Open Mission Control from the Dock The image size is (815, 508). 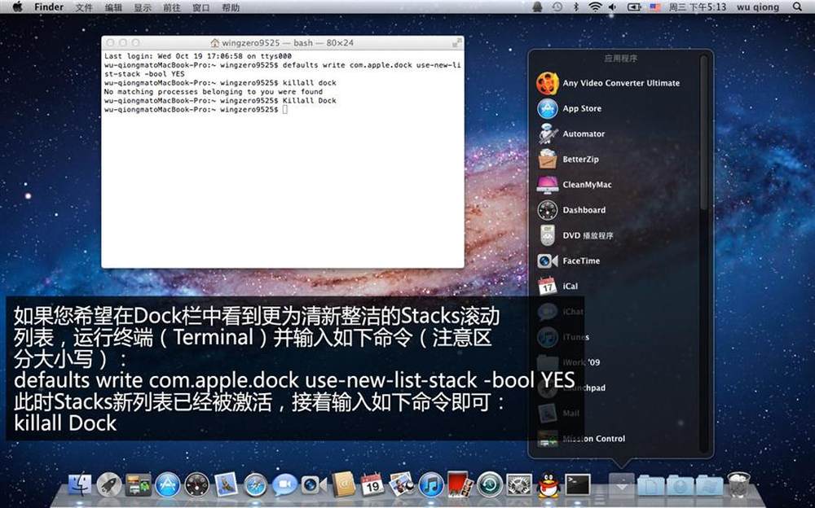click(x=139, y=485)
